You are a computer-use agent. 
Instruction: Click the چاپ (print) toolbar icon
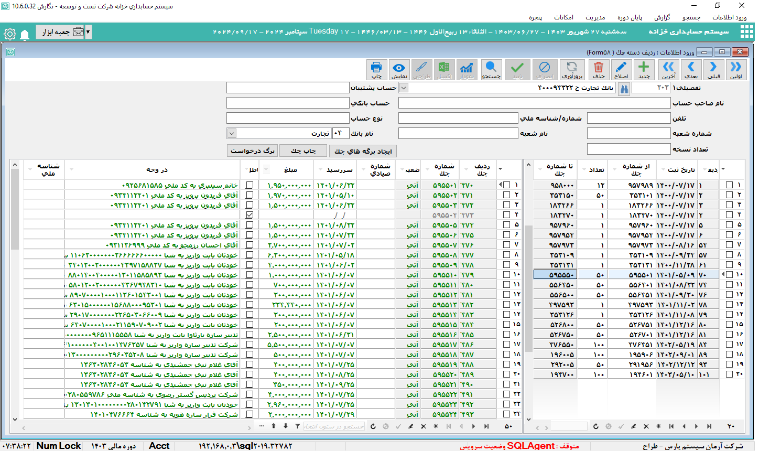click(x=376, y=70)
